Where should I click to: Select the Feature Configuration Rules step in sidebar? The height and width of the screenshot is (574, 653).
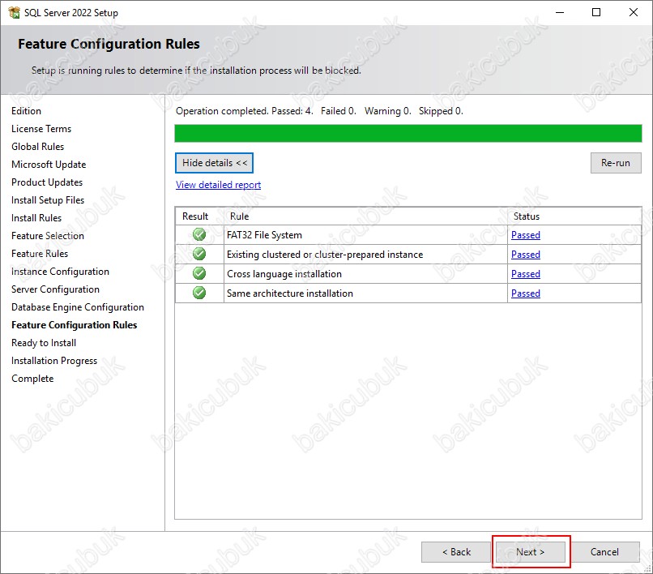[74, 325]
